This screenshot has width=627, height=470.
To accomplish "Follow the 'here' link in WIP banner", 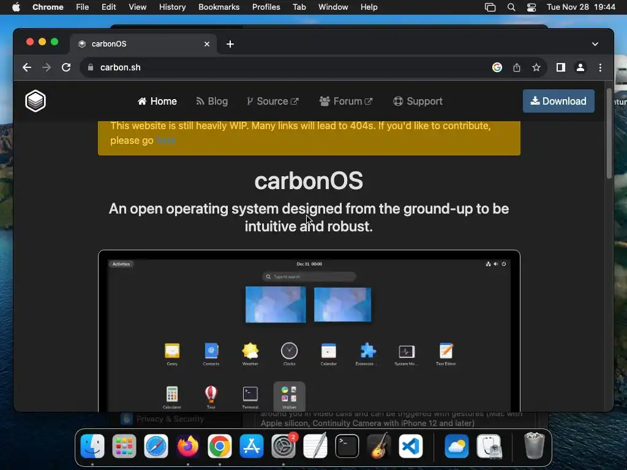I will 165,140.
